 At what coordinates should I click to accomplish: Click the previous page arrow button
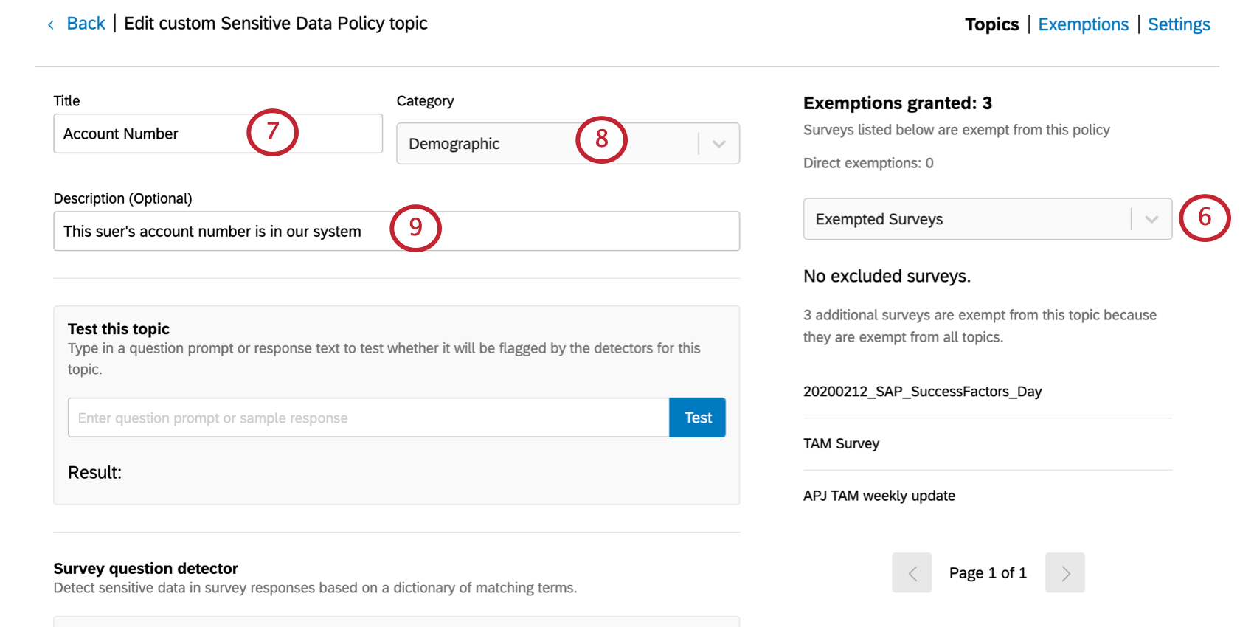coord(912,572)
